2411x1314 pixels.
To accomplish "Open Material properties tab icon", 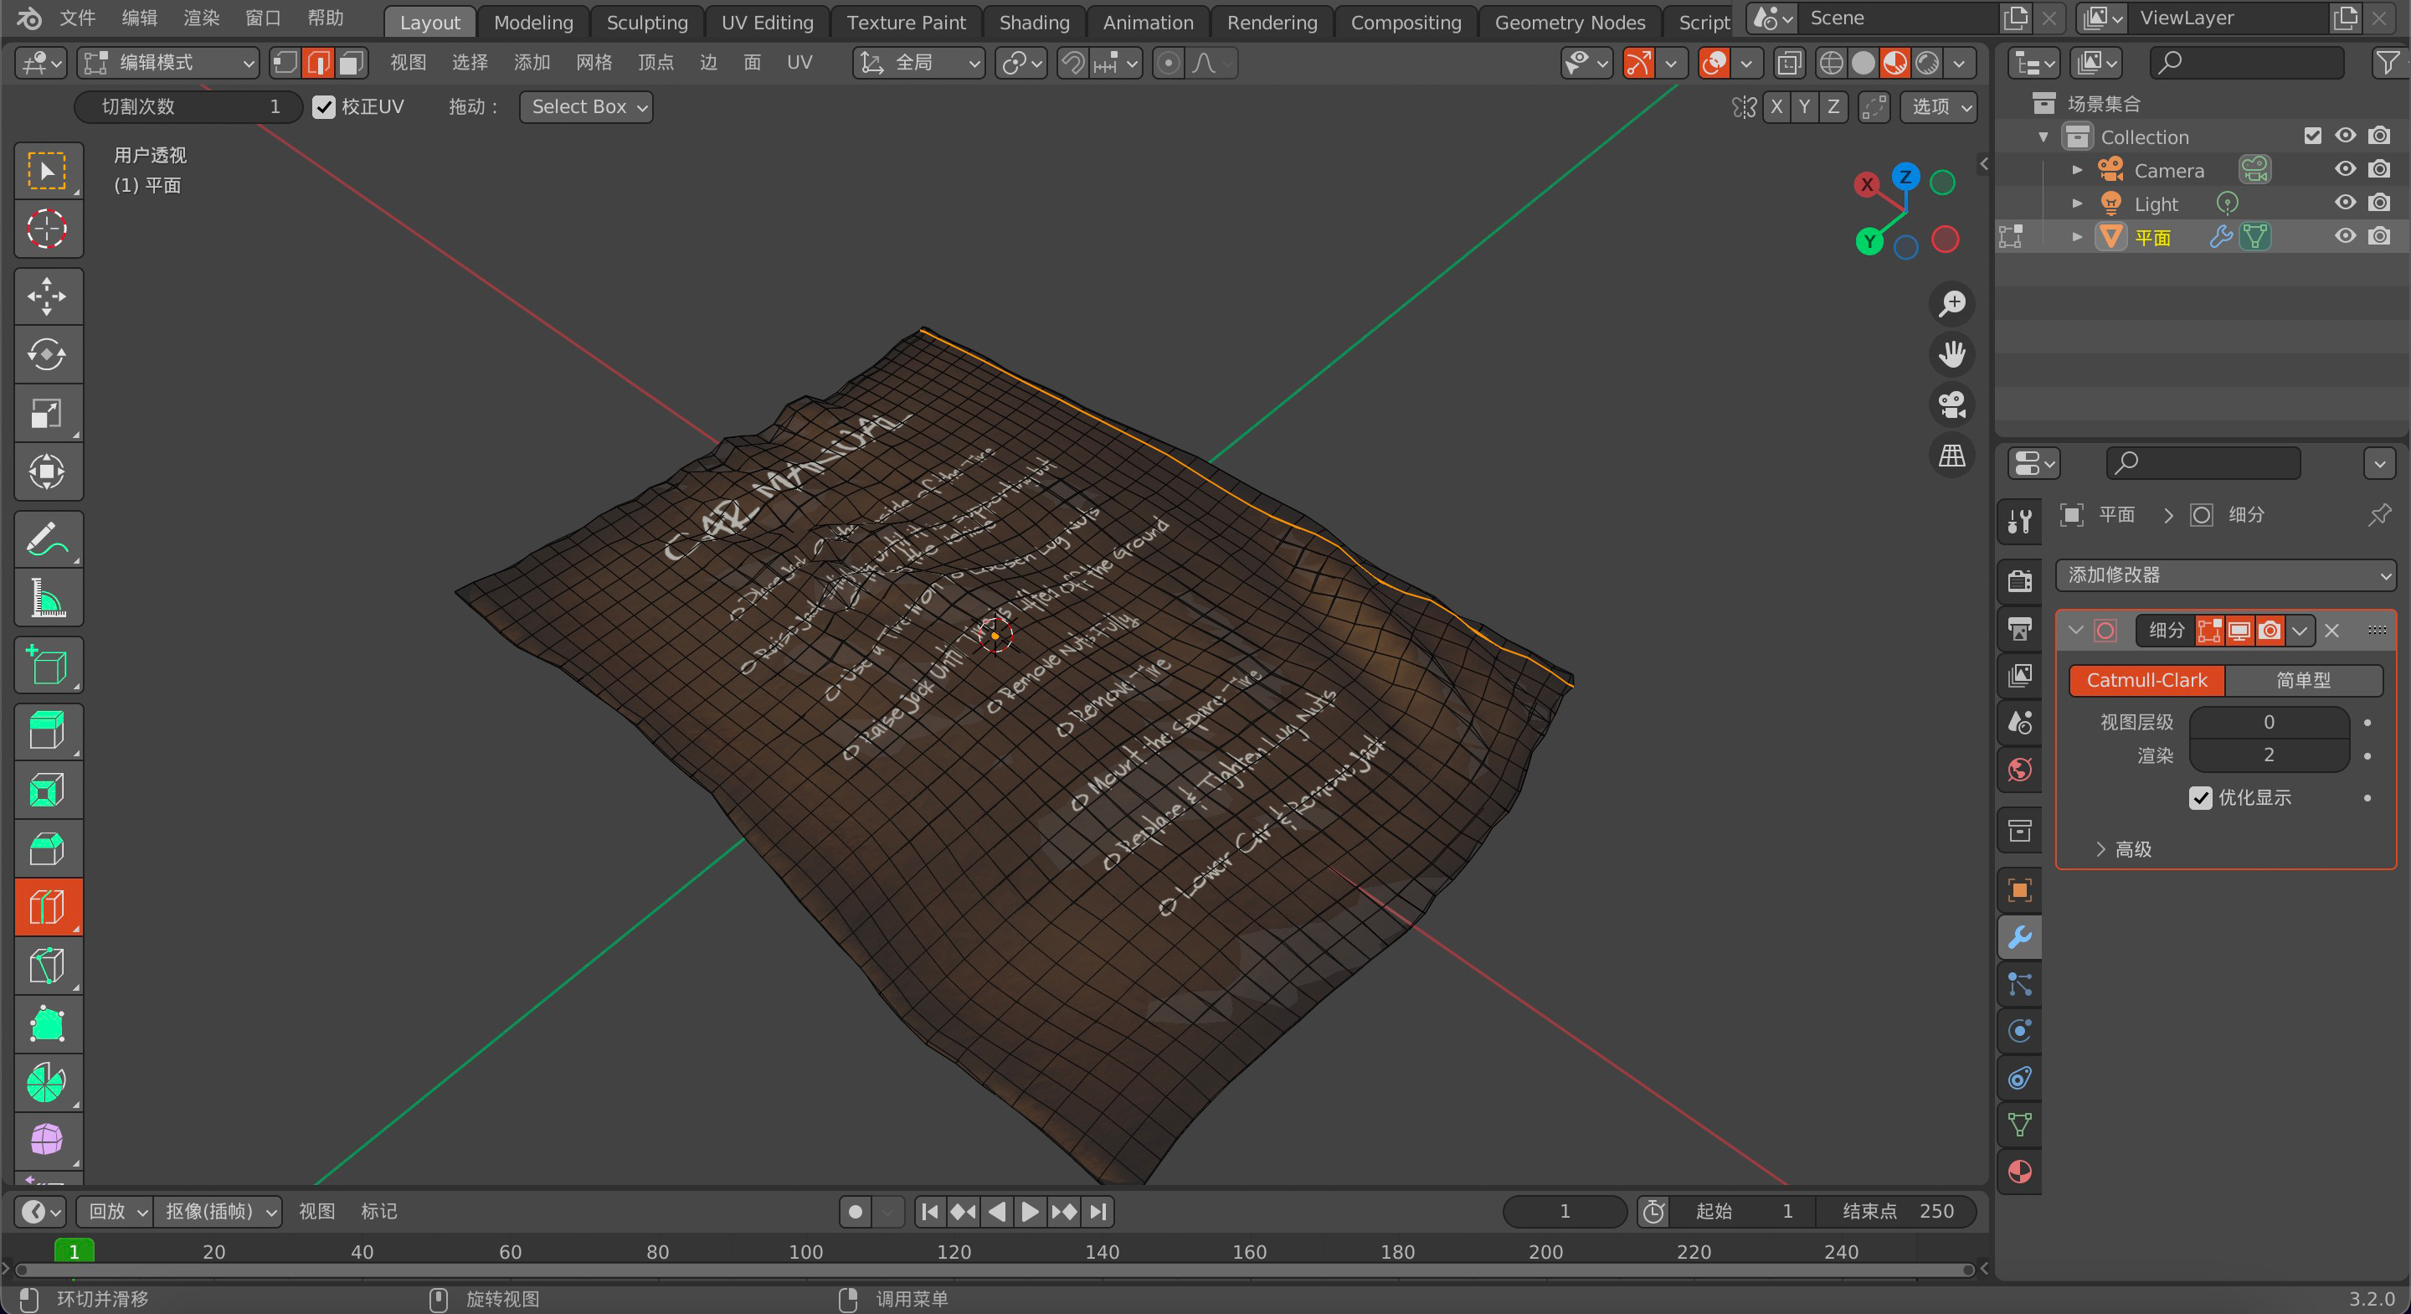I will point(2020,1171).
